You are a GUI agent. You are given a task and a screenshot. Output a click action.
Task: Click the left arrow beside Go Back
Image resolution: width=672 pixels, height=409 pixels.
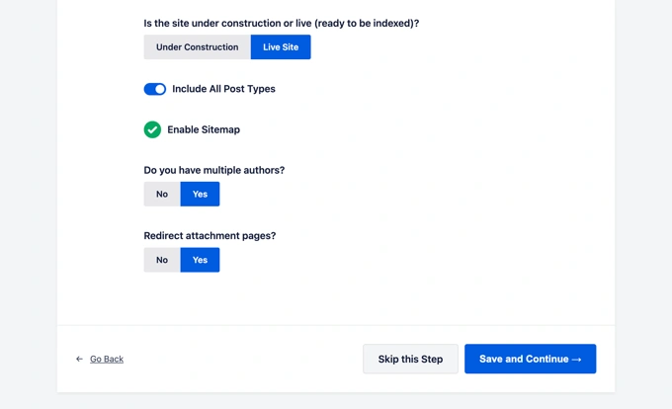pos(80,360)
